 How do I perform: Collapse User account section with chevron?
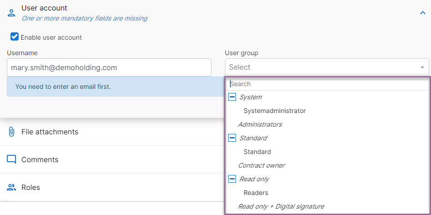[422, 13]
